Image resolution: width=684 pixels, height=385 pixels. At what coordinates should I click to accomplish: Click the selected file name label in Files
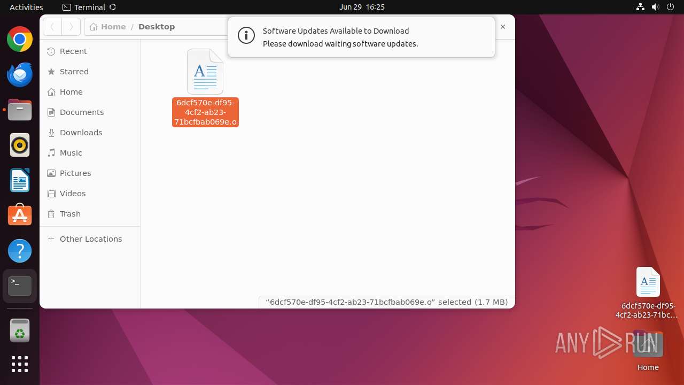coord(205,112)
